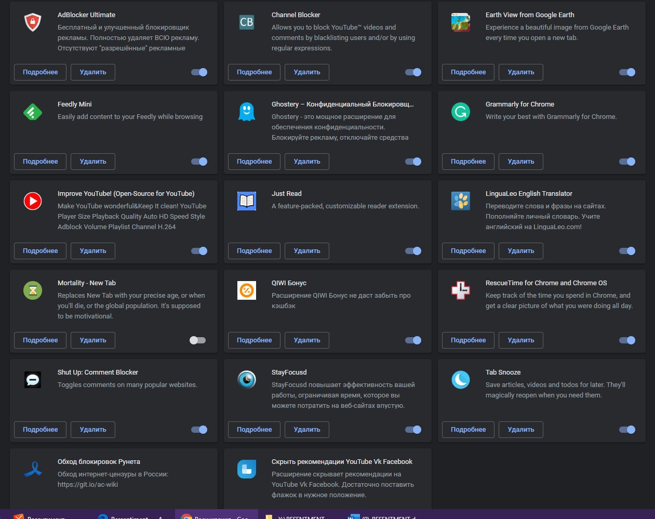The width and height of the screenshot is (655, 519).
Task: Disable the StayFocusd switch
Action: coord(413,430)
